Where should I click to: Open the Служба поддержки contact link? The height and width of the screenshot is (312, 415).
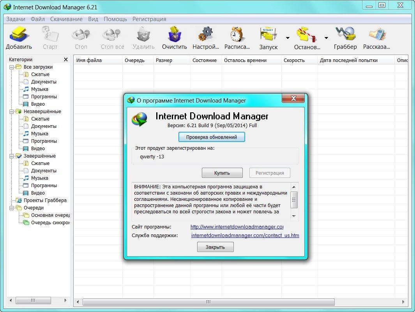[x=245, y=235]
